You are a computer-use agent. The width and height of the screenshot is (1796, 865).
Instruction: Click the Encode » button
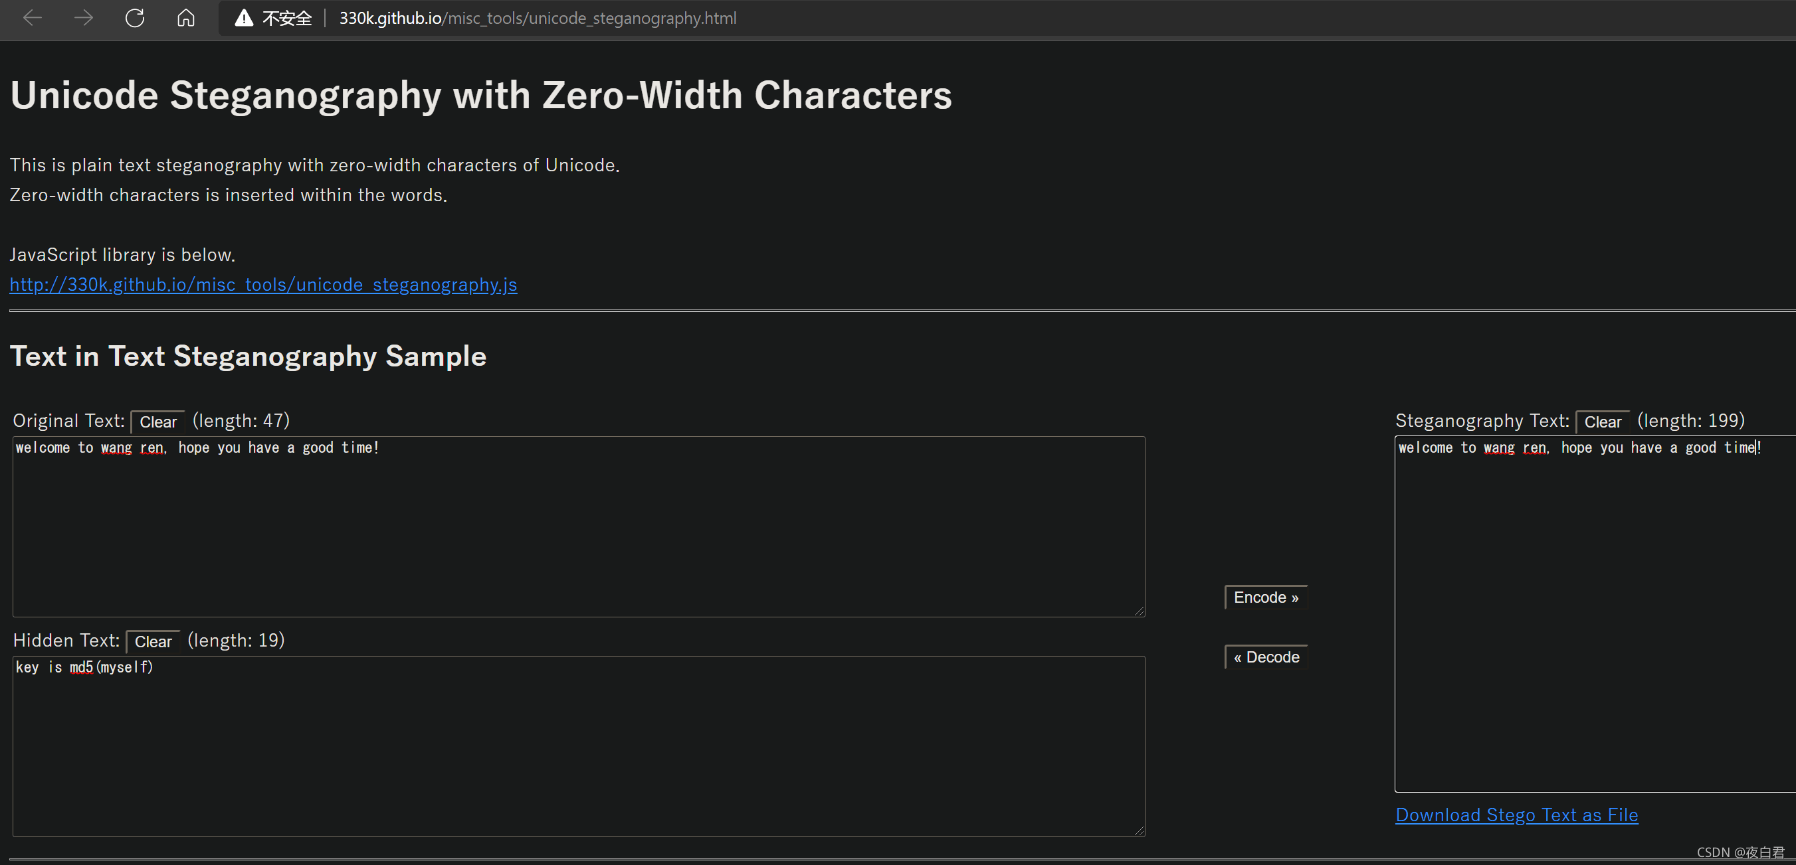tap(1266, 597)
